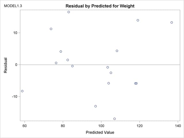Image resolution: width=184 pixels, height=138 pixels.
Task: Click the MODEL1.3 label
Action: [12, 6]
